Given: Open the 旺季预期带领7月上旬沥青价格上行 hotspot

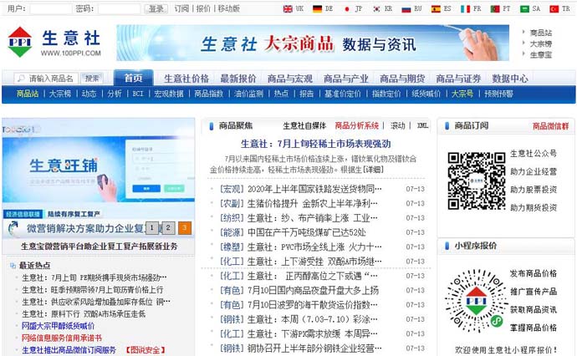Looking at the screenshot, I should (92, 290).
